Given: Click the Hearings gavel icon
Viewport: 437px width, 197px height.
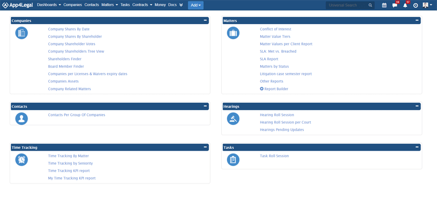Looking at the screenshot, I should tap(233, 119).
